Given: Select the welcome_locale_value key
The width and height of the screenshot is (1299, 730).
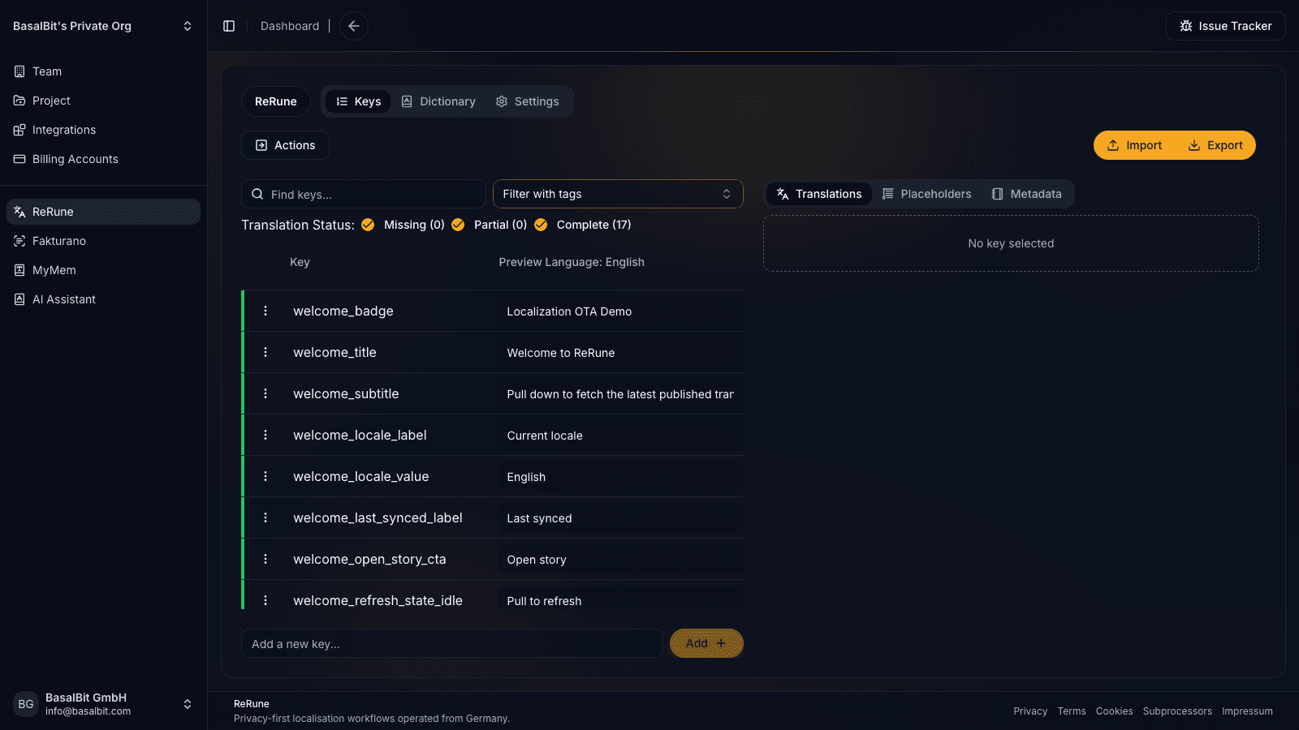Looking at the screenshot, I should (360, 476).
